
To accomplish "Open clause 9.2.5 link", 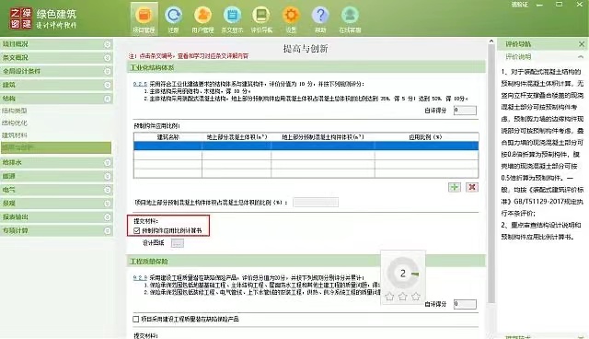I will click(140, 84).
